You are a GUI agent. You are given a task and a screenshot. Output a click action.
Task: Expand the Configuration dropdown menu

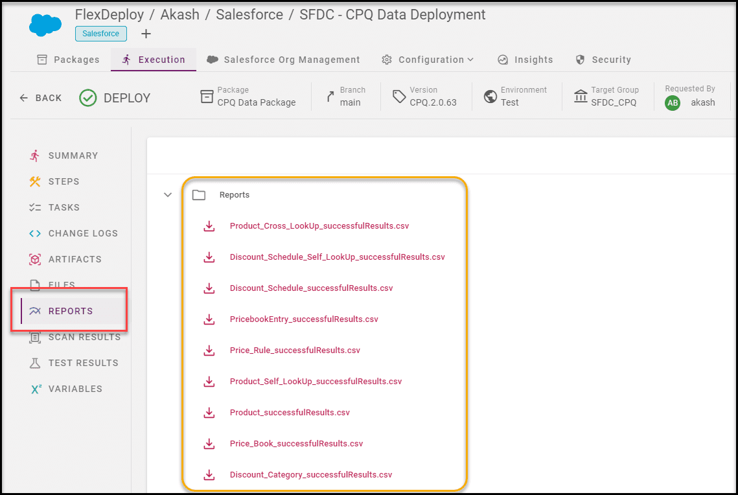(x=428, y=60)
